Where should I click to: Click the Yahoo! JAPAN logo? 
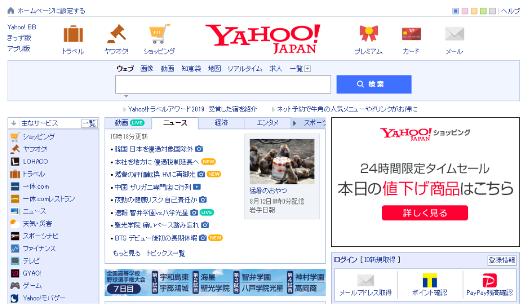click(x=263, y=38)
